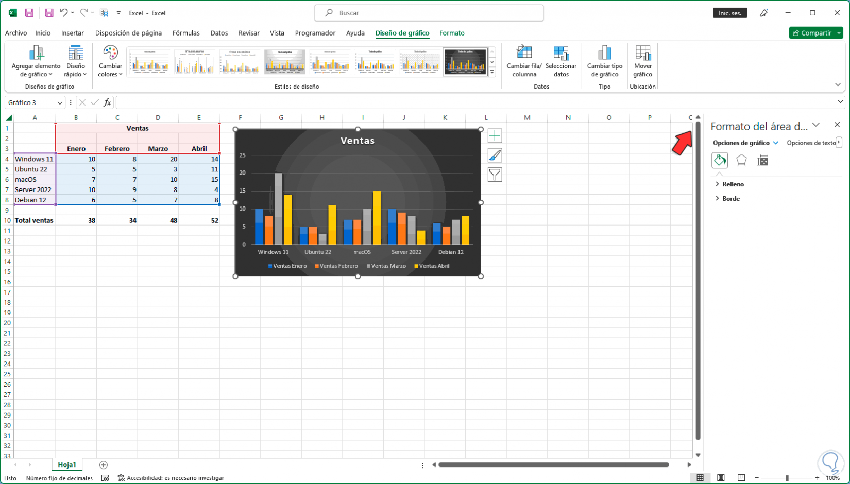
Task: Select the dark chart style thumbnail
Action: (465, 62)
